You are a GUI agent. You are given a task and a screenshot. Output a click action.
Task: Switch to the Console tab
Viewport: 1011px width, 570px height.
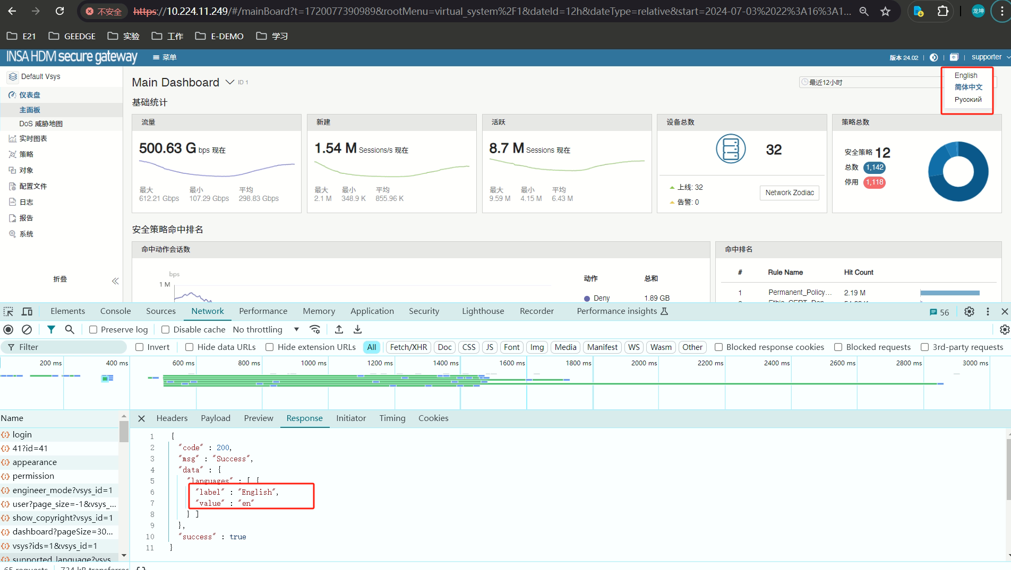(x=115, y=311)
